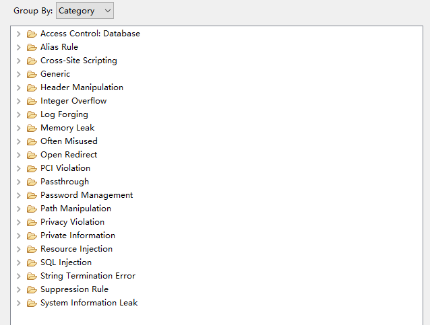Expand the Privacy Violation node
This screenshot has height=325, width=430.
click(19, 222)
